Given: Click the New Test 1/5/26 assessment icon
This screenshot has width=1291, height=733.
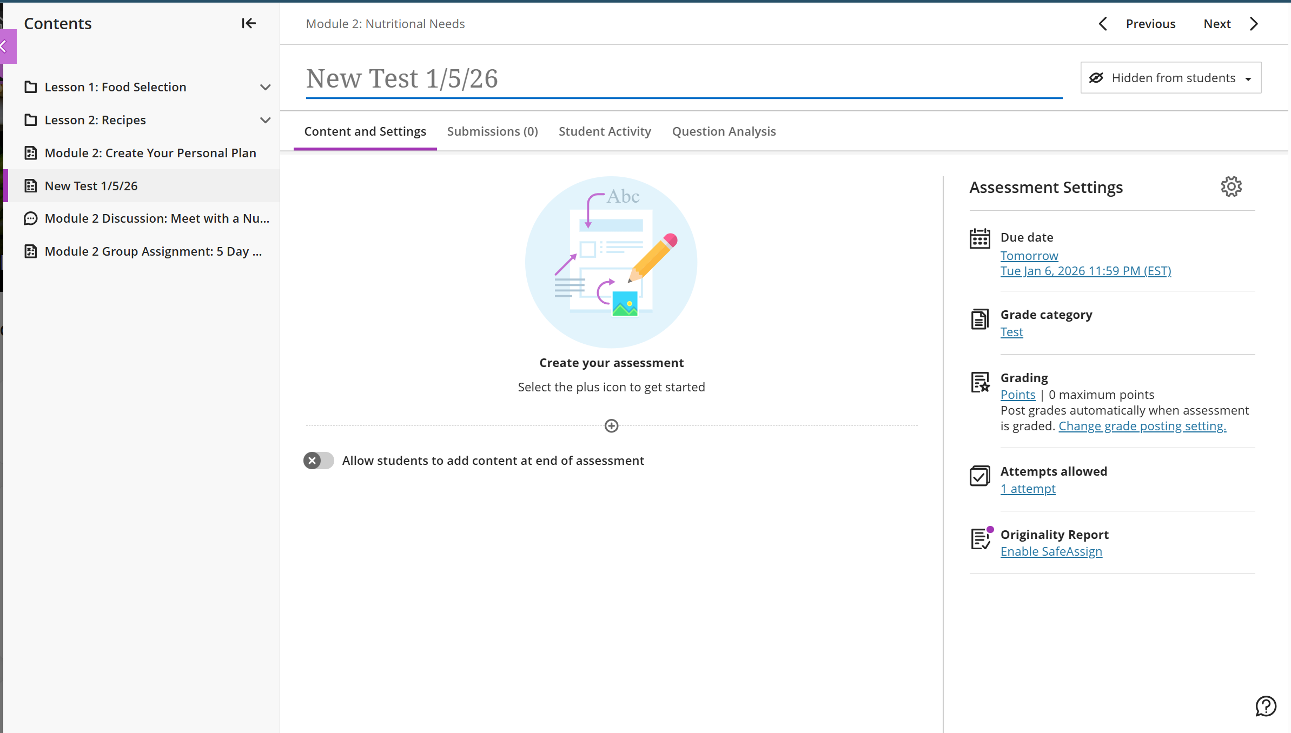Looking at the screenshot, I should click(31, 186).
